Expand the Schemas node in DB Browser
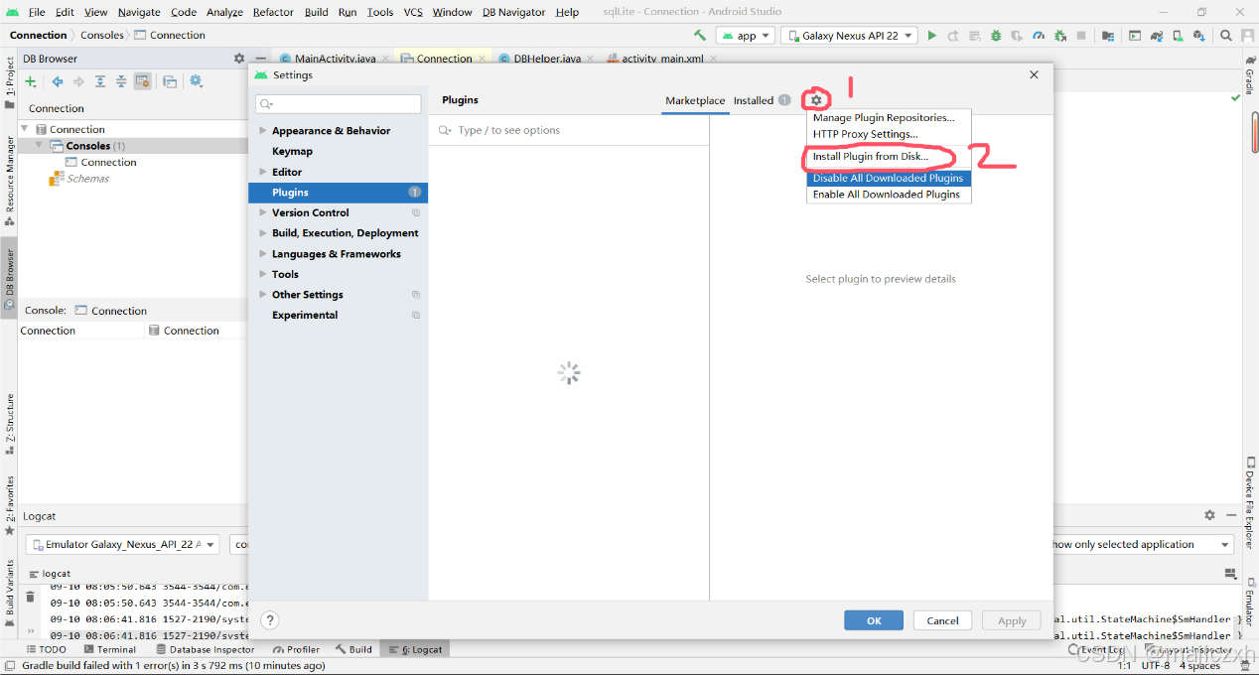The height and width of the screenshot is (675, 1259). click(x=87, y=178)
